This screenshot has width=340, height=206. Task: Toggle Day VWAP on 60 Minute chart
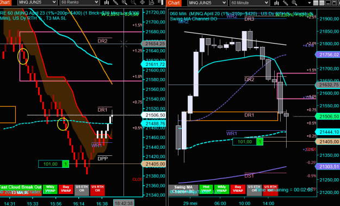click(238, 189)
